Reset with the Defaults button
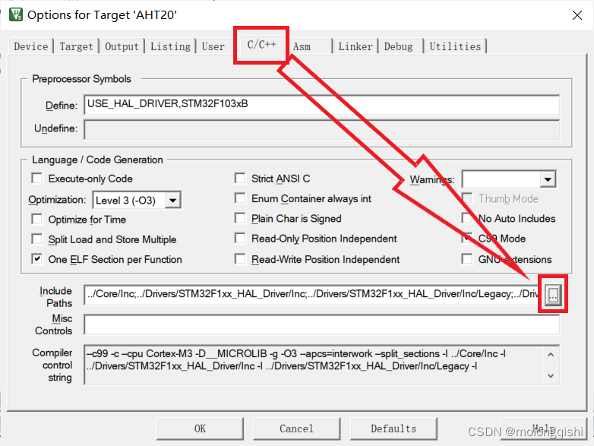The image size is (594, 446). coord(393,429)
